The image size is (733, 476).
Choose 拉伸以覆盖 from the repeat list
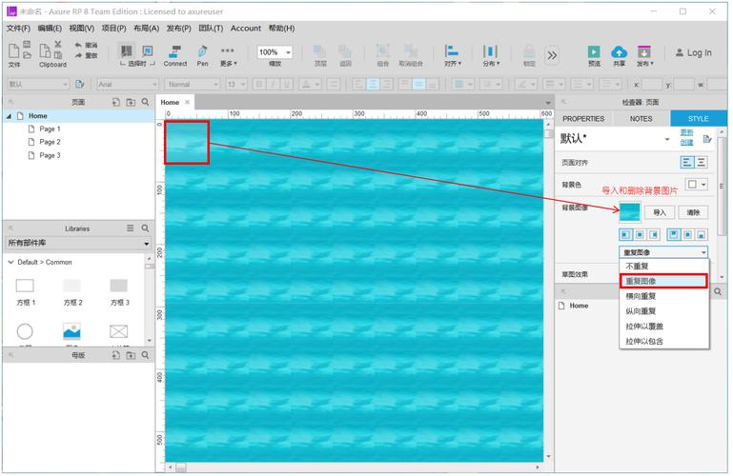click(663, 327)
